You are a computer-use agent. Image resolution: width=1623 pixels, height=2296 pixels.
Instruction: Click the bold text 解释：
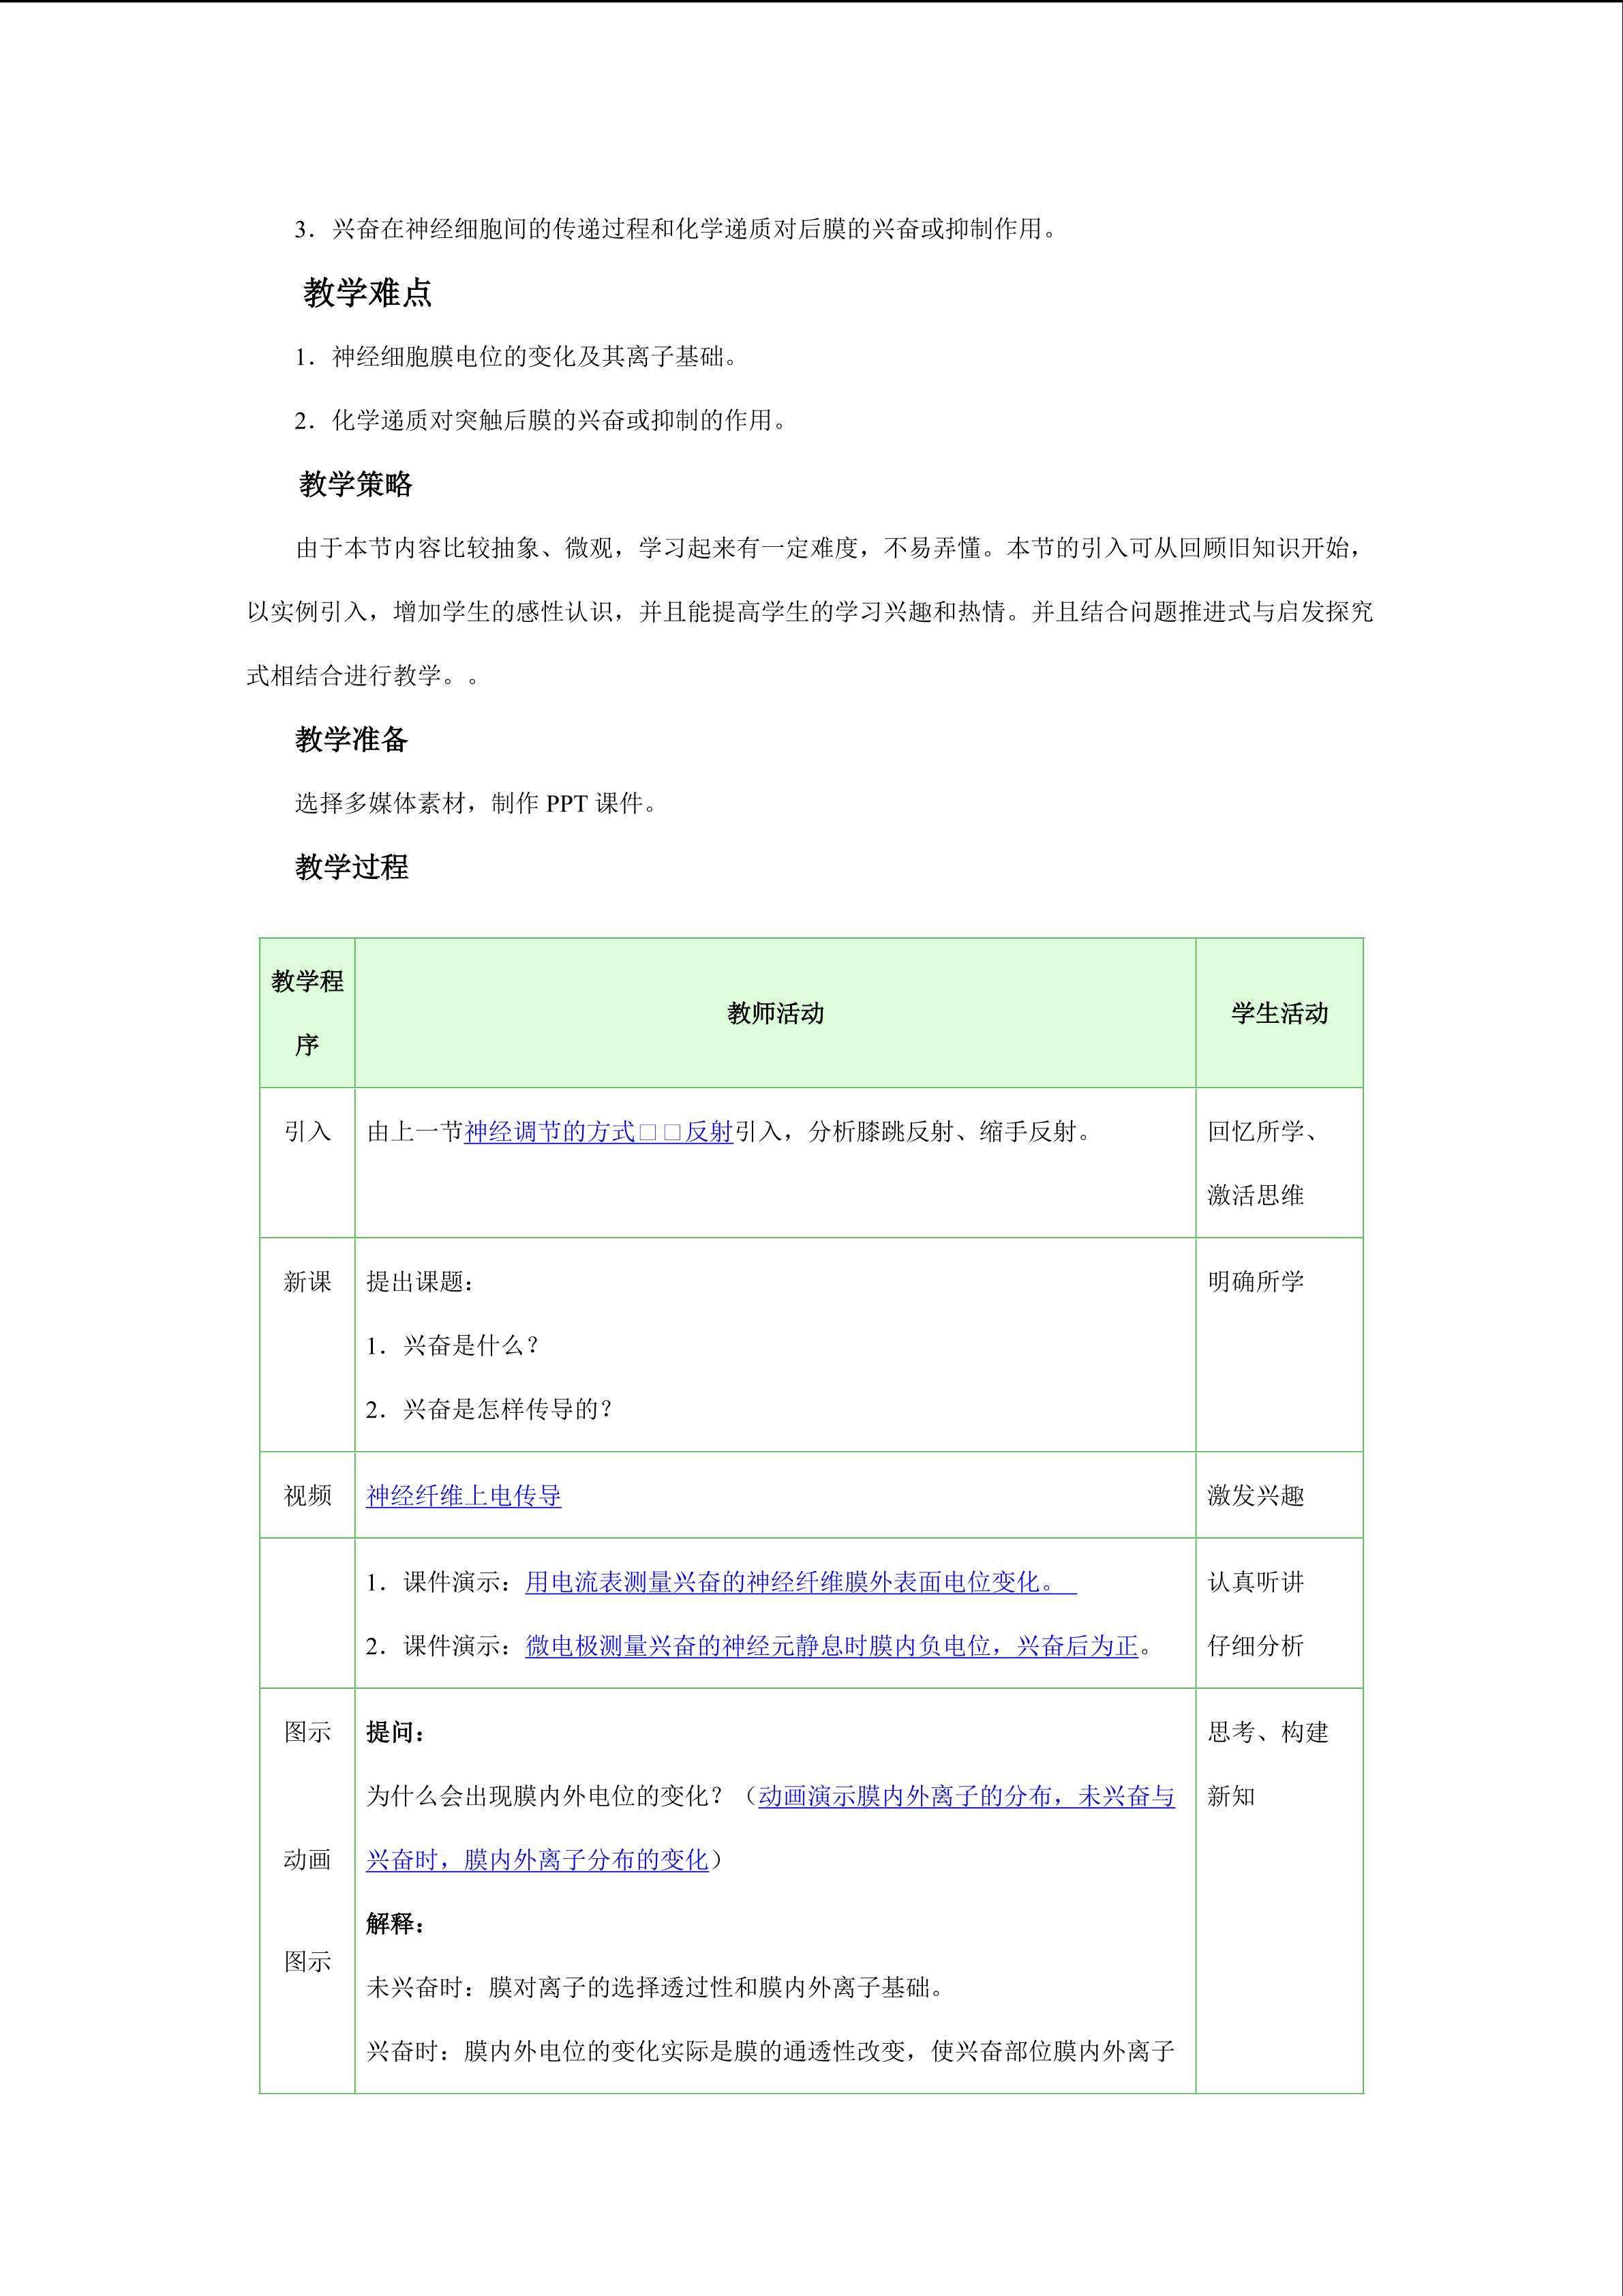click(x=397, y=1924)
